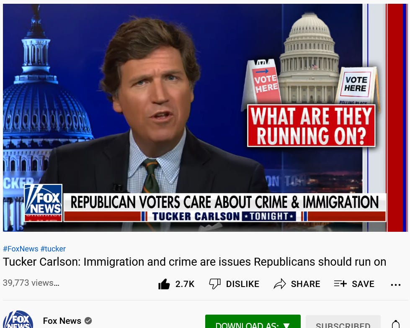410x328 pixels.
Task: Click the save-to-playlist icon
Action: point(340,284)
